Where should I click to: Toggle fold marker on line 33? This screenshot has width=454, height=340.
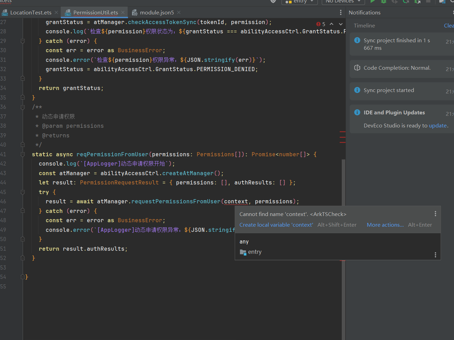[23, 79]
